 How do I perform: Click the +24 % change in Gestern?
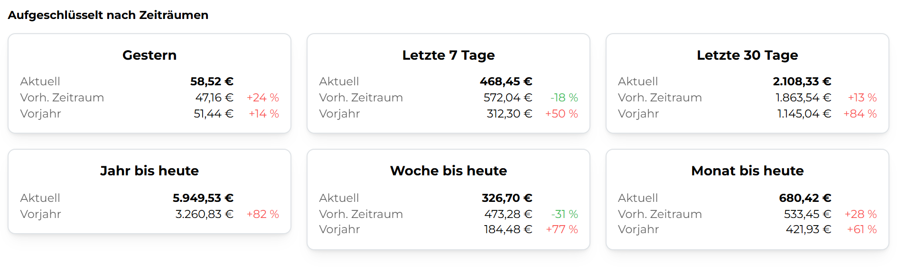262,98
